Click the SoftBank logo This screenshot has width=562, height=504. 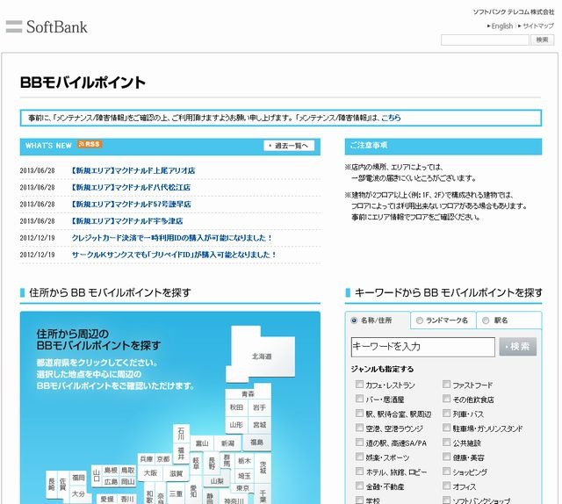coord(47,27)
